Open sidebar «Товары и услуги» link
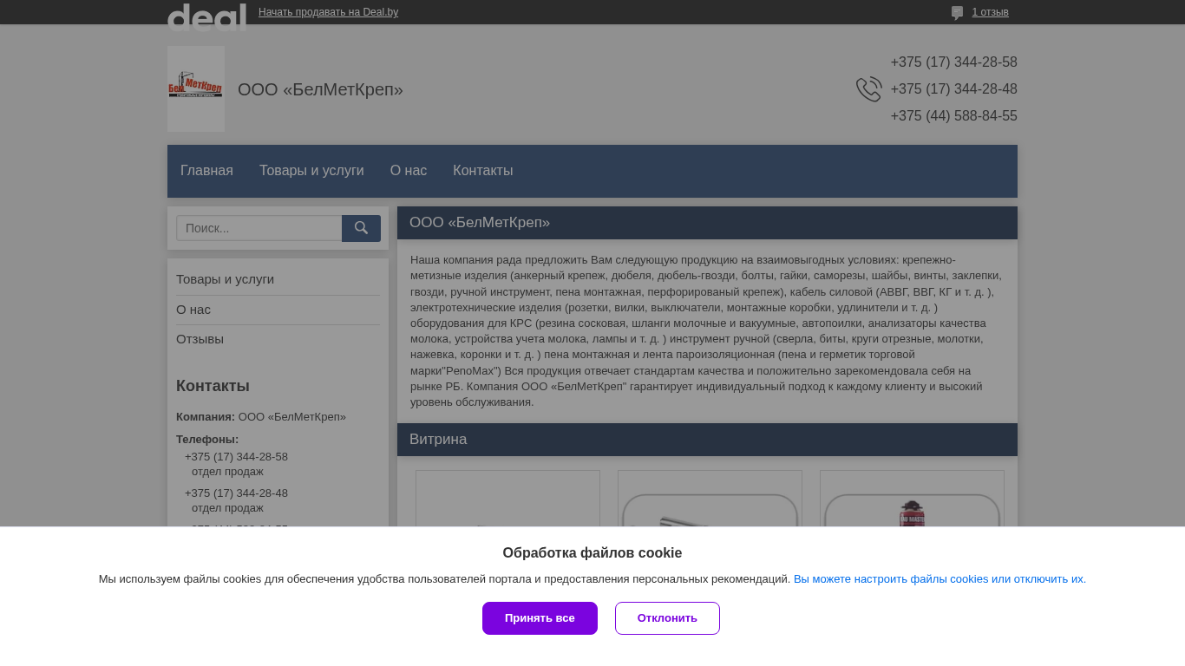Screen dimensions: 1185x666 225,279
